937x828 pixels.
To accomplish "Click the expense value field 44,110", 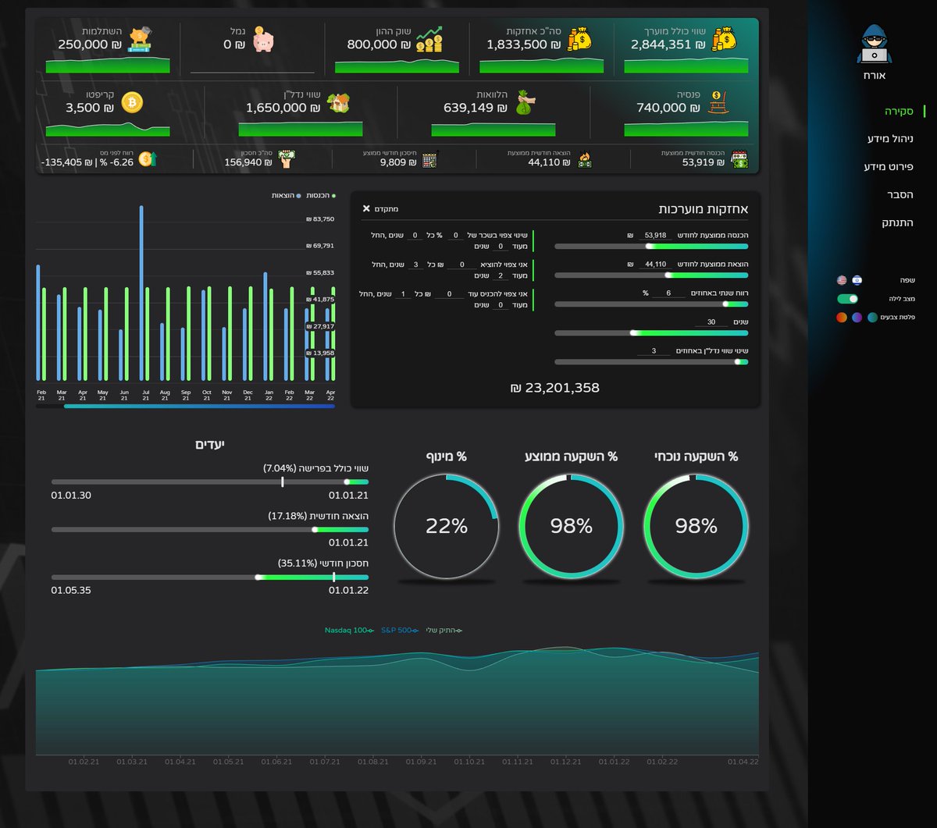I will click(655, 264).
